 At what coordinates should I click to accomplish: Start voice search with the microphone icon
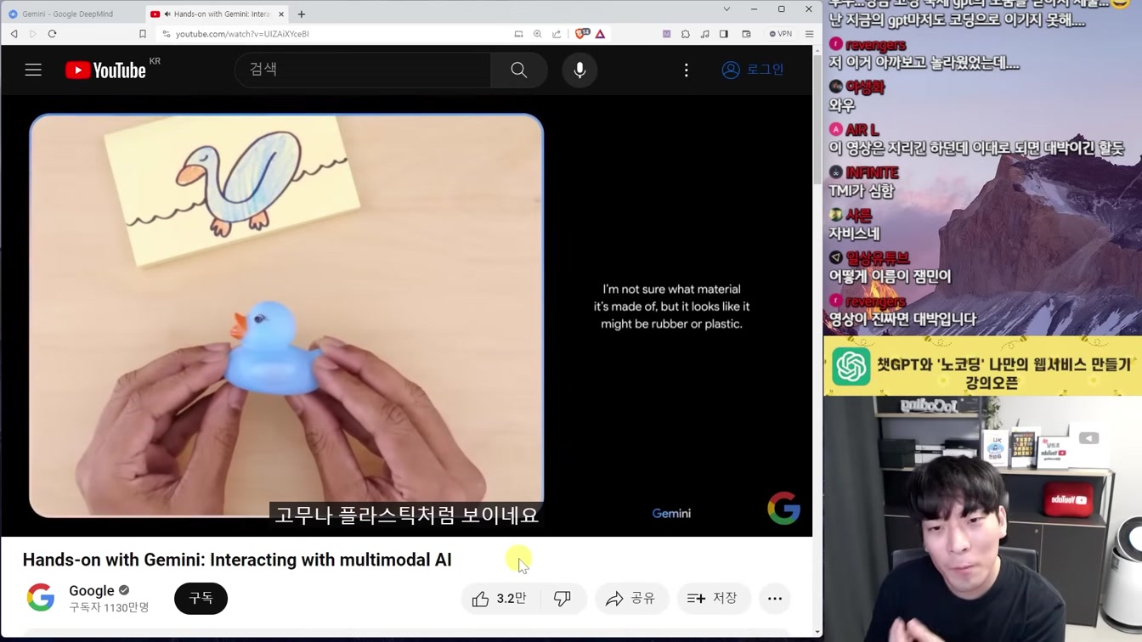point(579,70)
